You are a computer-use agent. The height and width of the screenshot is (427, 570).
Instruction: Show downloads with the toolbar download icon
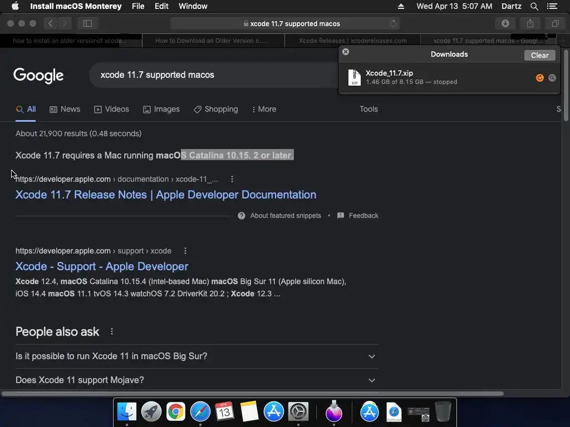505,23
